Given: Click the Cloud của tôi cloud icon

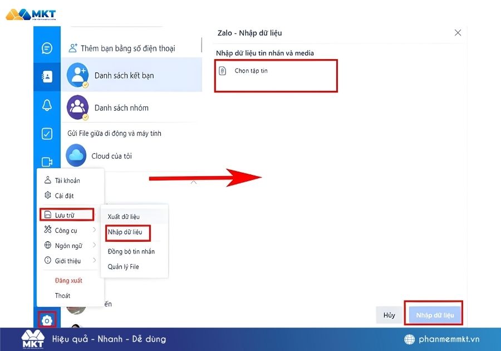Looking at the screenshot, I should (x=77, y=156).
